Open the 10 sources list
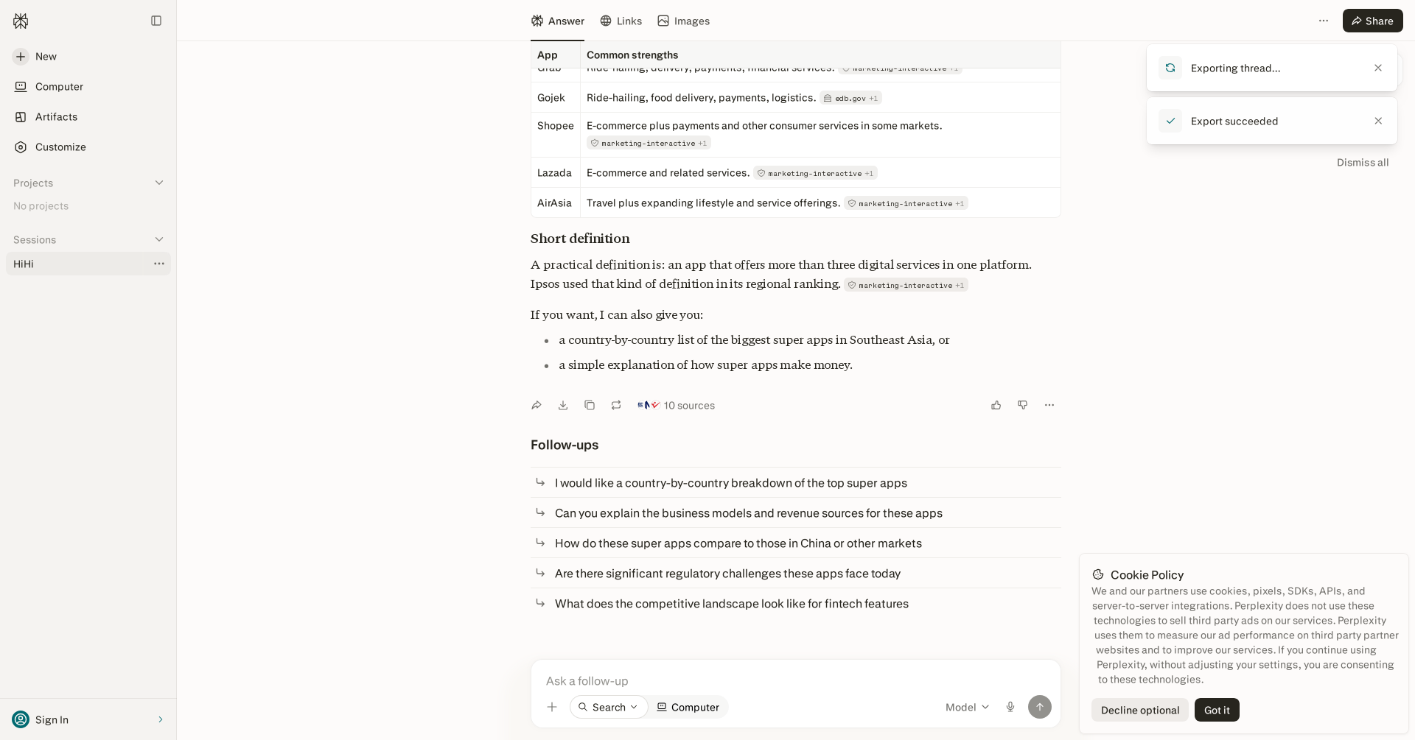Viewport: 1415px width, 740px height. (x=676, y=405)
